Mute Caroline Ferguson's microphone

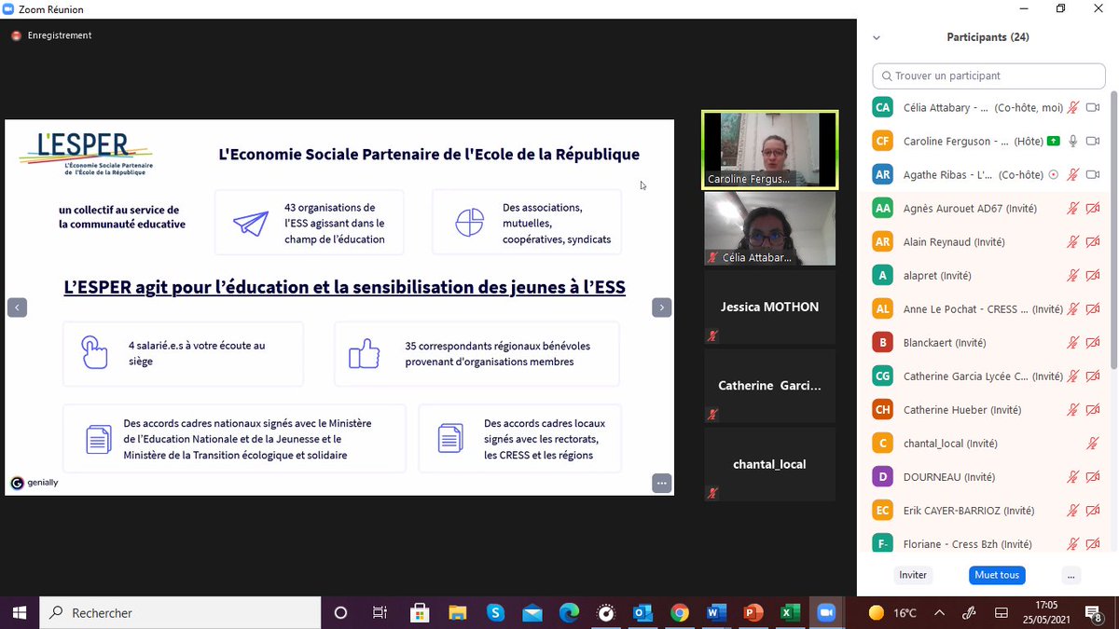(x=1073, y=141)
